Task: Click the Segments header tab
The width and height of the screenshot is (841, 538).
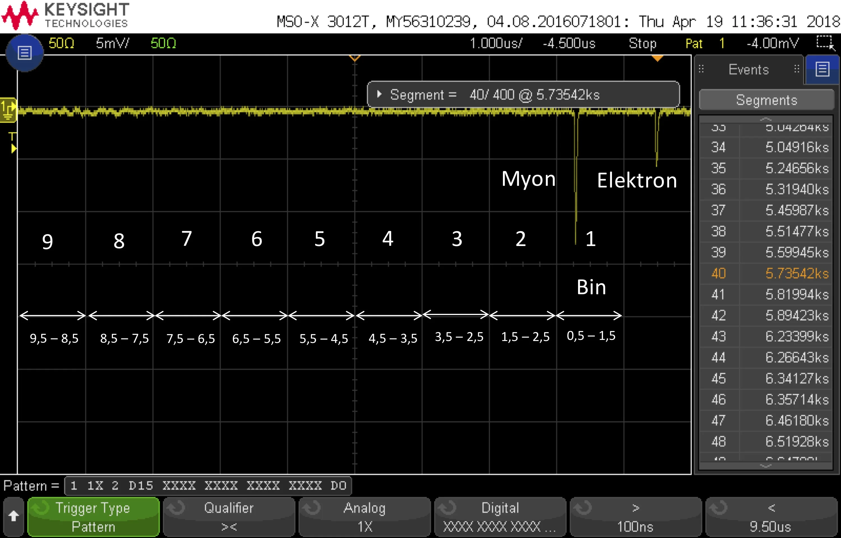Action: click(767, 100)
